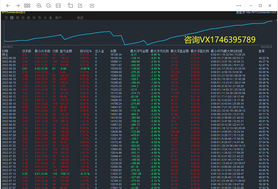
Task: Click the -759.13 loss amount cell
Action: pyautogui.click(x=64, y=174)
